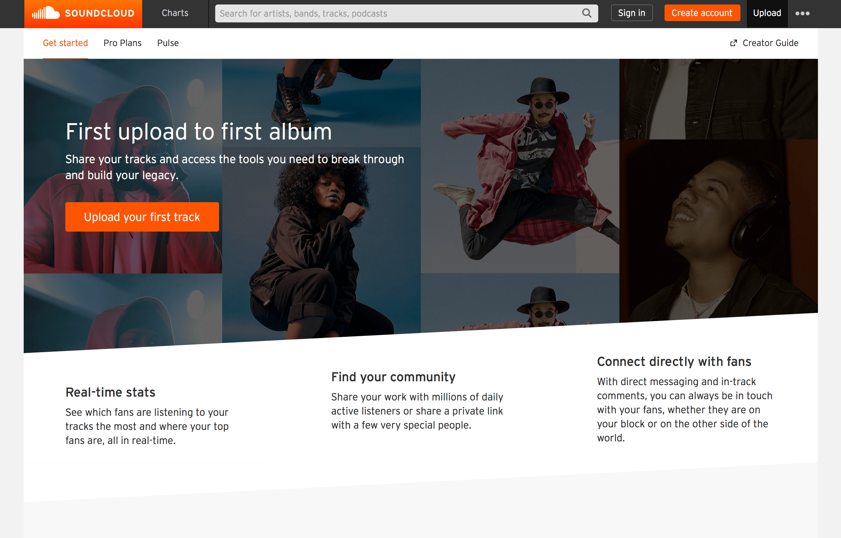Open the Charts navigation item
Screen dimensions: 841x538
pos(175,13)
